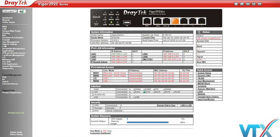Open the Remote Dial-in User link
This screenshot has width=280, height=137.
pos(166,105)
